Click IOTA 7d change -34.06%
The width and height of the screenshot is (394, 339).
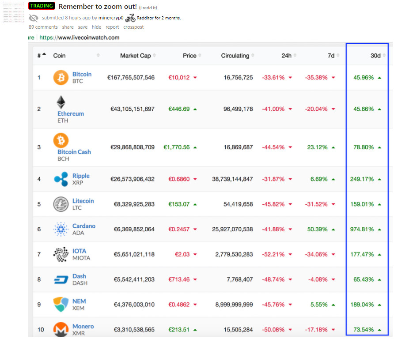point(316,254)
